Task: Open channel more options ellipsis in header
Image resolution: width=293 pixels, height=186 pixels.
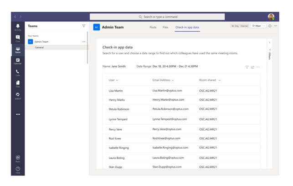Action: point(276,26)
